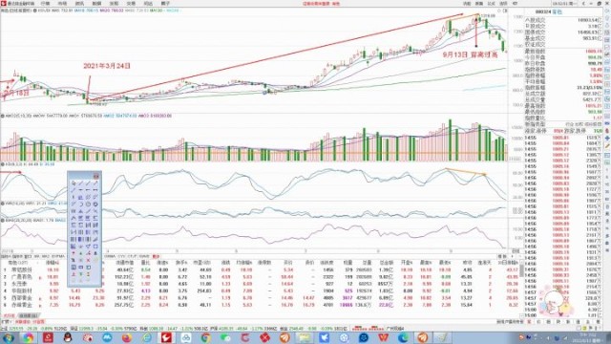Viewport: 611px width, 344px height.
Task: Select the arrow pointer tool in drawing palette
Action: point(74,183)
